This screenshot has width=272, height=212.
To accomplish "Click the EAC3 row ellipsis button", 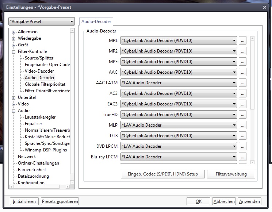I will [x=242, y=104].
